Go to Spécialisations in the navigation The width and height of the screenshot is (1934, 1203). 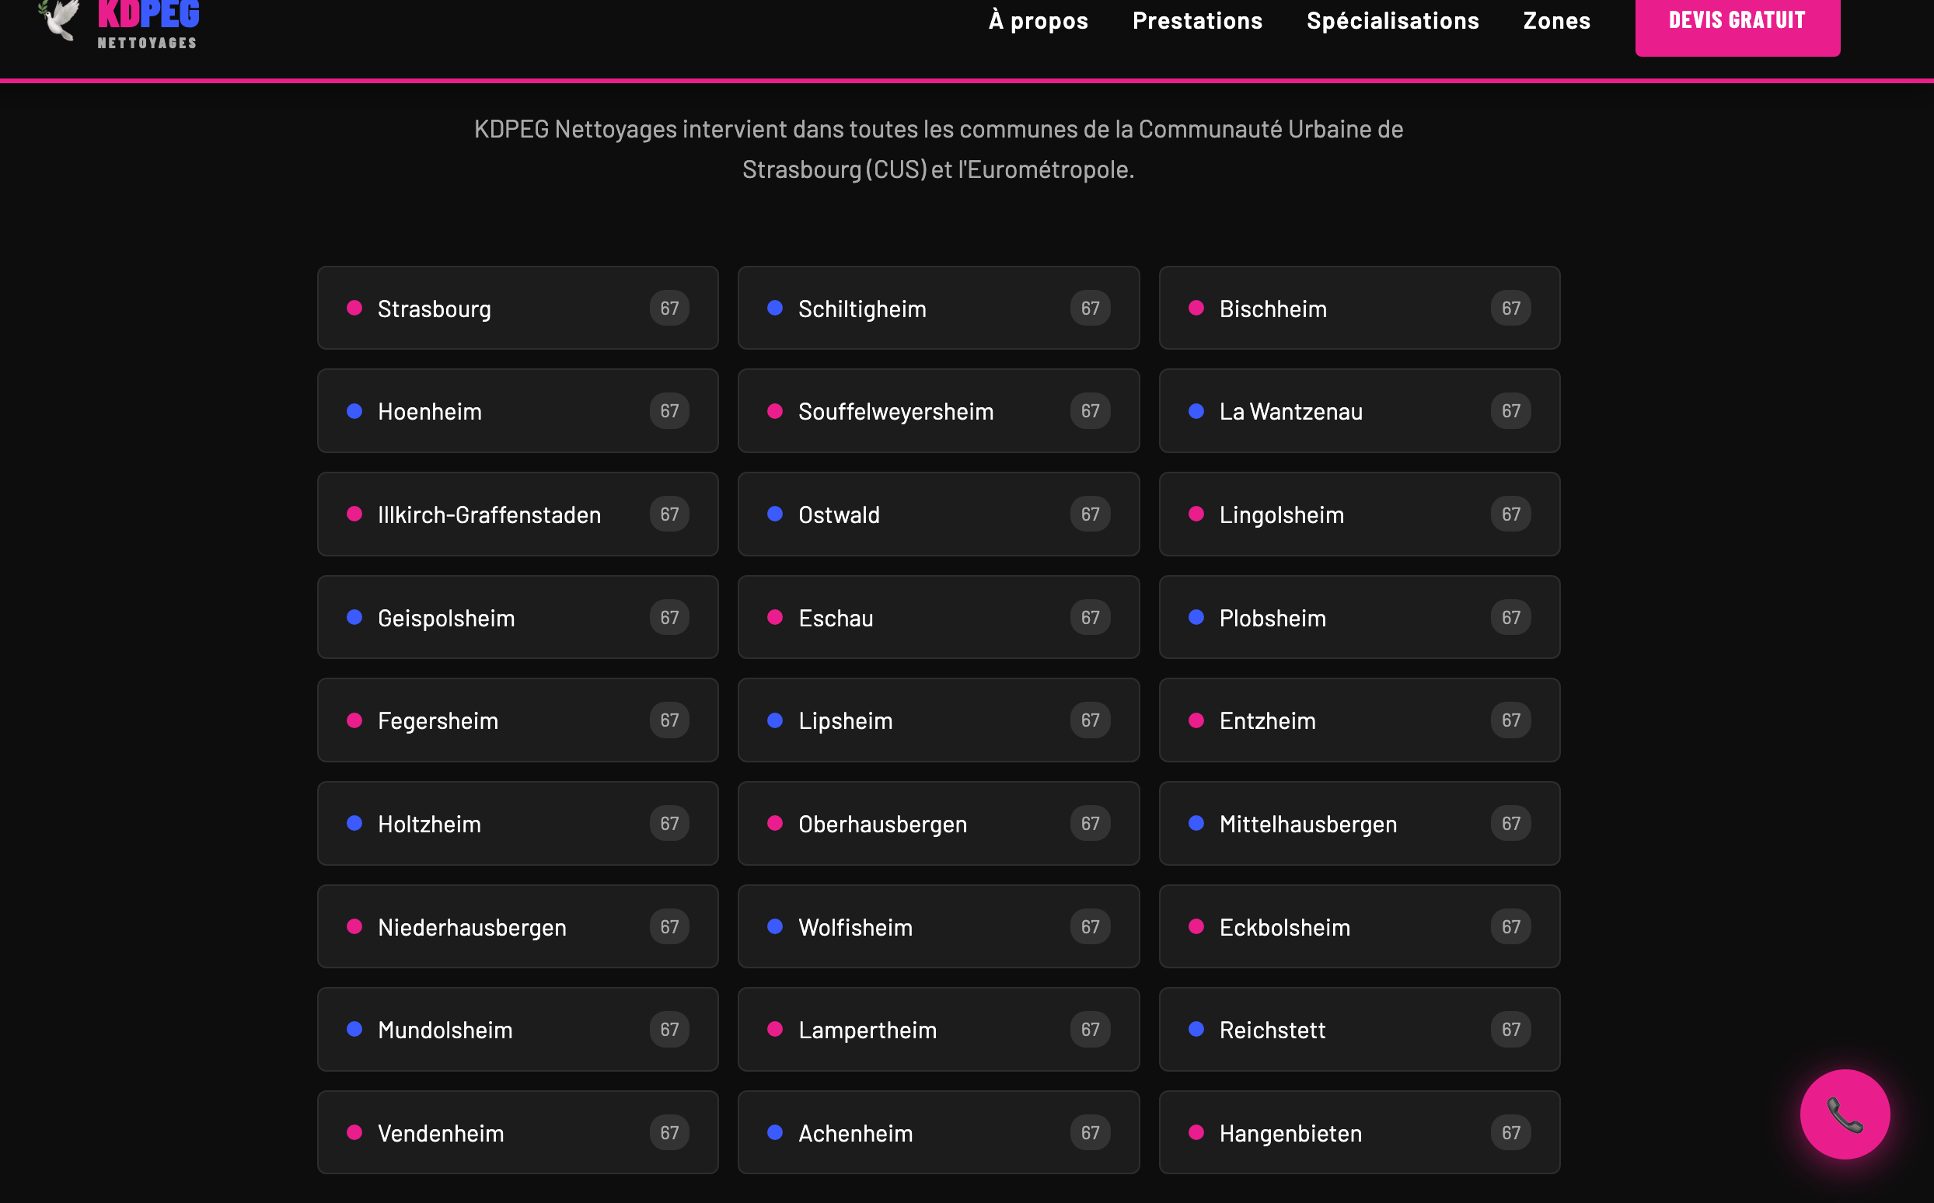click(x=1393, y=21)
